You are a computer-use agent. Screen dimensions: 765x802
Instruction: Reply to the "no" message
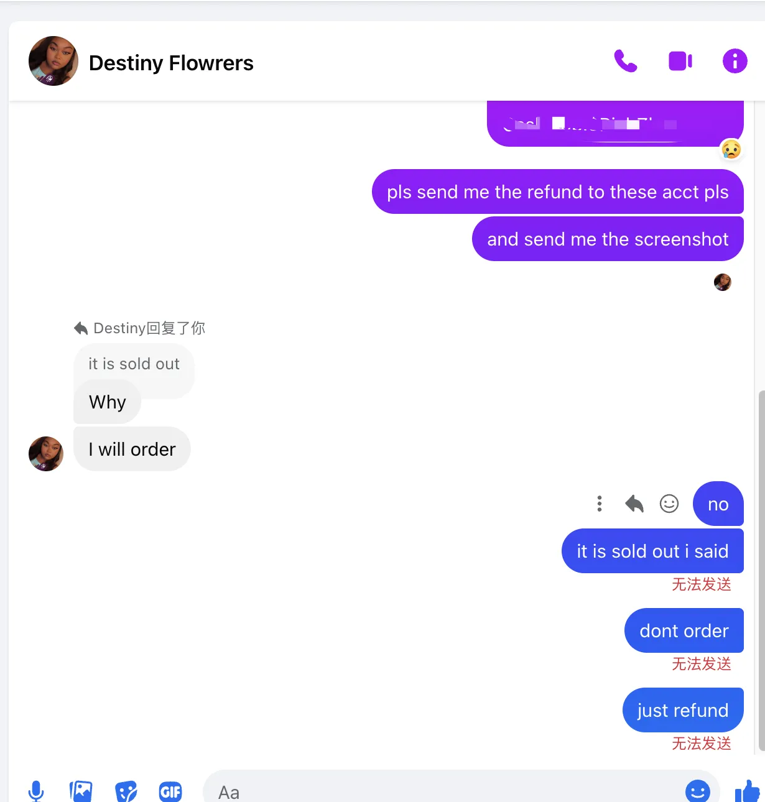point(634,504)
